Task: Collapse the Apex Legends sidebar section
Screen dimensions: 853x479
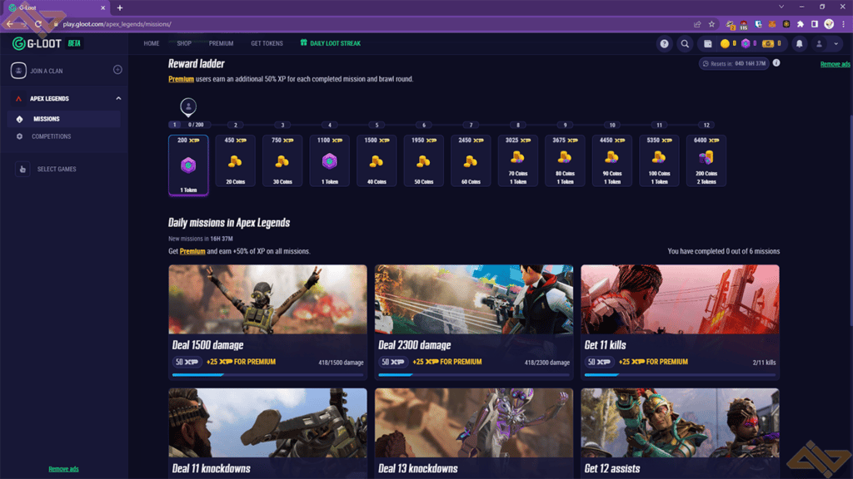Action: tap(118, 98)
